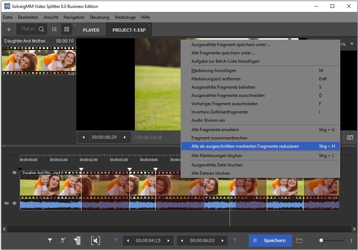Click the Add marker icon in bottom toolbar
Image resolution: width=358 pixels, height=250 pixels.
pos(50,240)
